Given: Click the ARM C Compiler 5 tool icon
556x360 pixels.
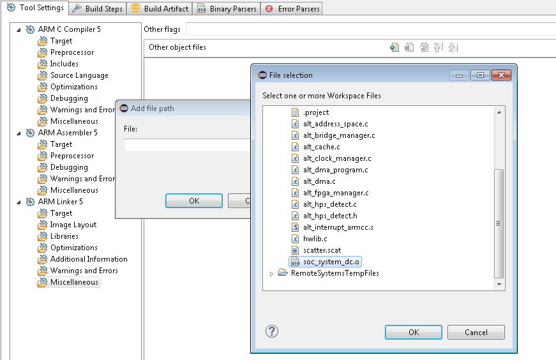Looking at the screenshot, I should [31, 29].
